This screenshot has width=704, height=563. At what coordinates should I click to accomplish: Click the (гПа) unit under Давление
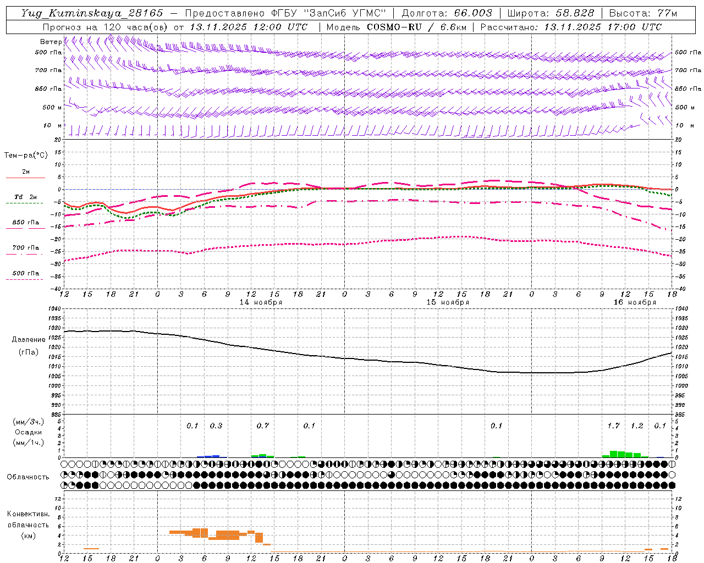click(29, 352)
